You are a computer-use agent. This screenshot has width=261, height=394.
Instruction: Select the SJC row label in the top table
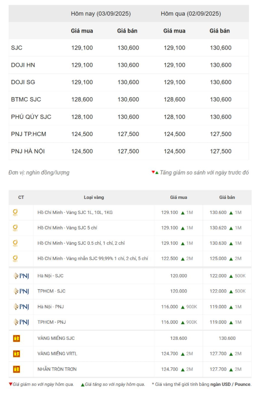[17, 48]
